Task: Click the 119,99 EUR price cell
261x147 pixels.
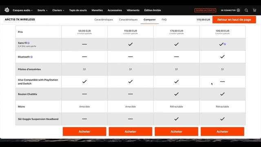Action: pyautogui.click(x=130, y=32)
